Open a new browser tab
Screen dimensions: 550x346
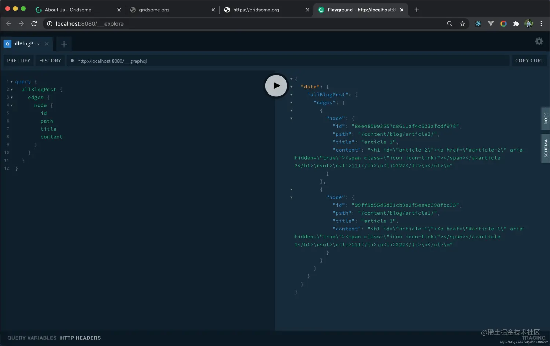click(x=417, y=10)
